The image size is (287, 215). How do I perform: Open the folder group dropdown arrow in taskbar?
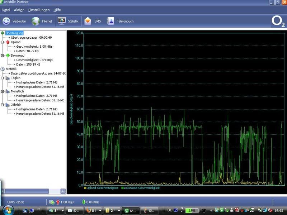pyautogui.click(x=119, y=211)
